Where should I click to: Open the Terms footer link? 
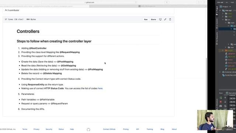pyautogui.click(x=25, y=129)
